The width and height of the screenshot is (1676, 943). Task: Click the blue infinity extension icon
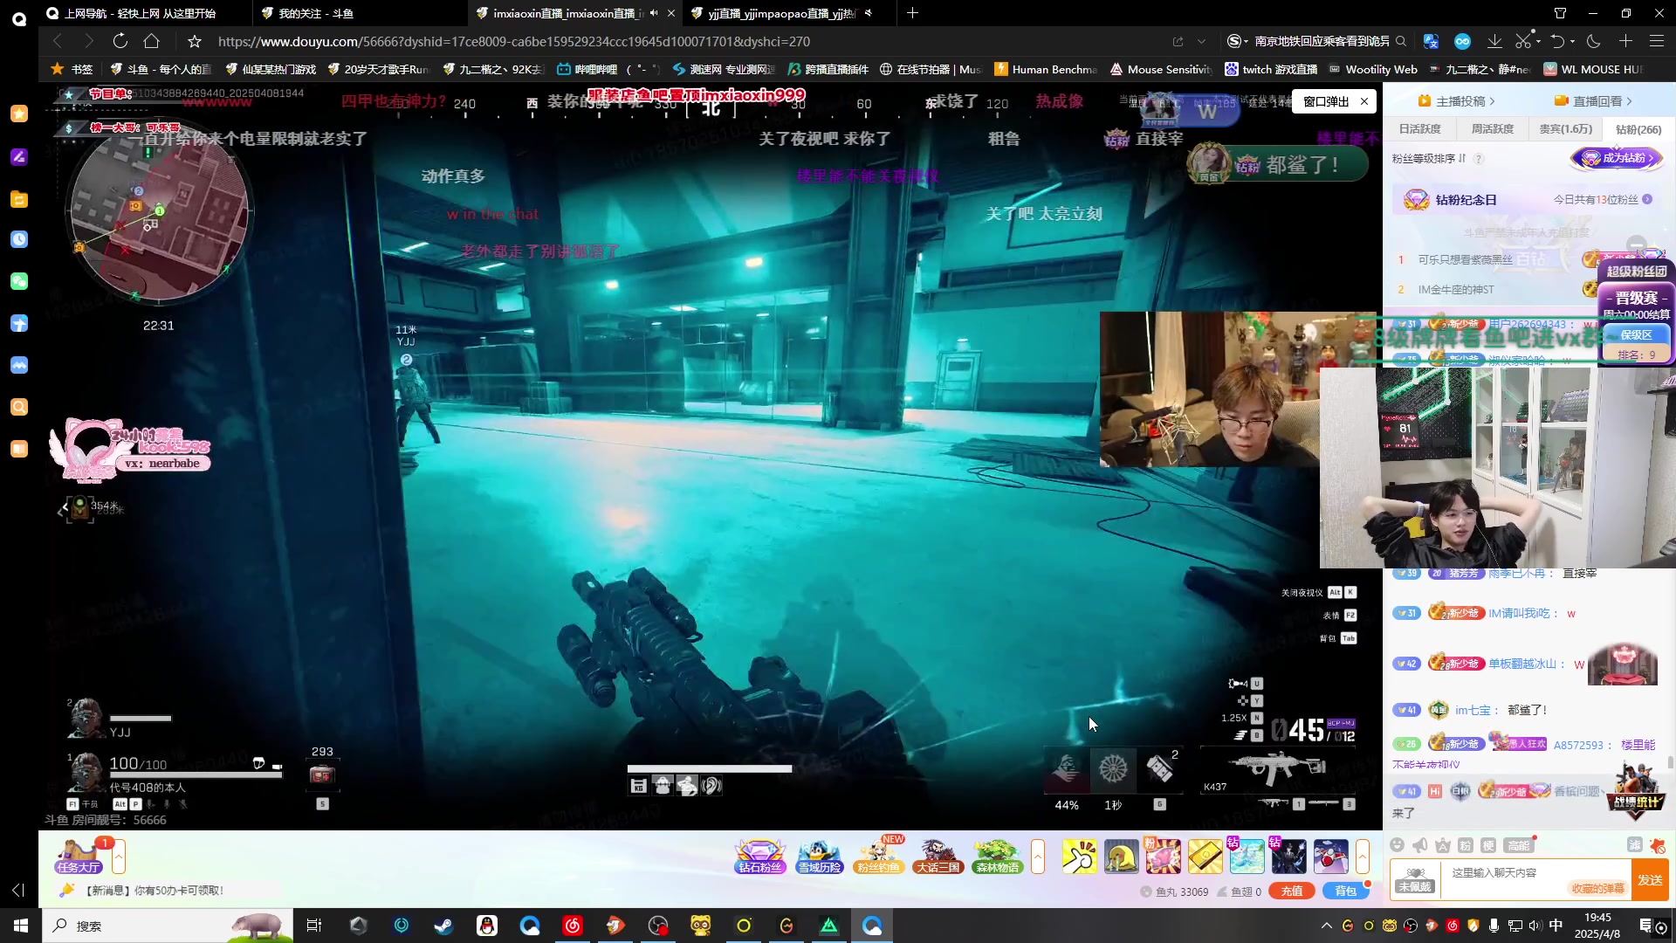(1462, 41)
